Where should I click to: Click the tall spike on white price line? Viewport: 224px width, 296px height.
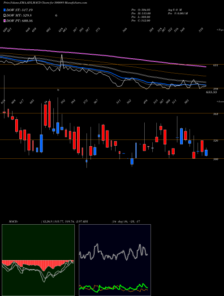coord(62,55)
